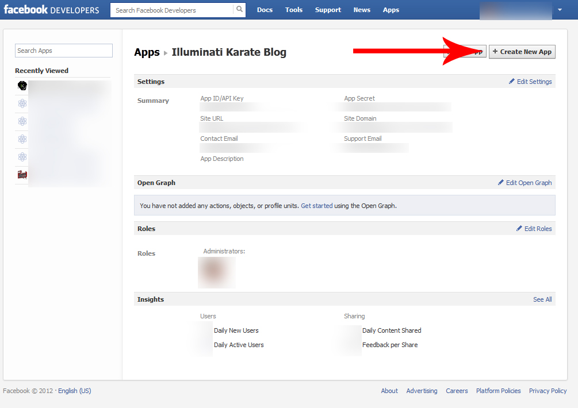The image size is (578, 408).
Task: Click the pencil Edit Open Graph link
Action: [525, 183]
